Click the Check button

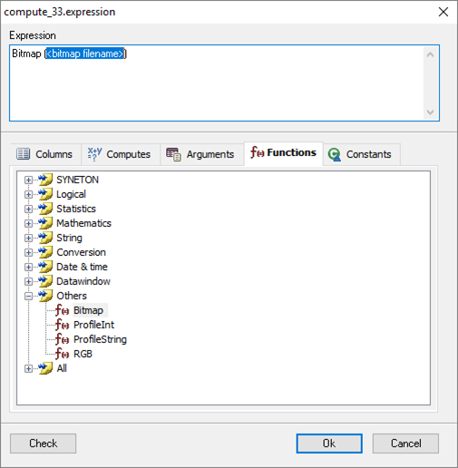(43, 444)
